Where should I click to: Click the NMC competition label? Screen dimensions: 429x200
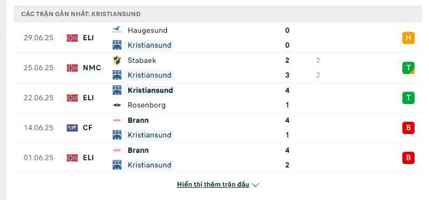tap(92, 68)
